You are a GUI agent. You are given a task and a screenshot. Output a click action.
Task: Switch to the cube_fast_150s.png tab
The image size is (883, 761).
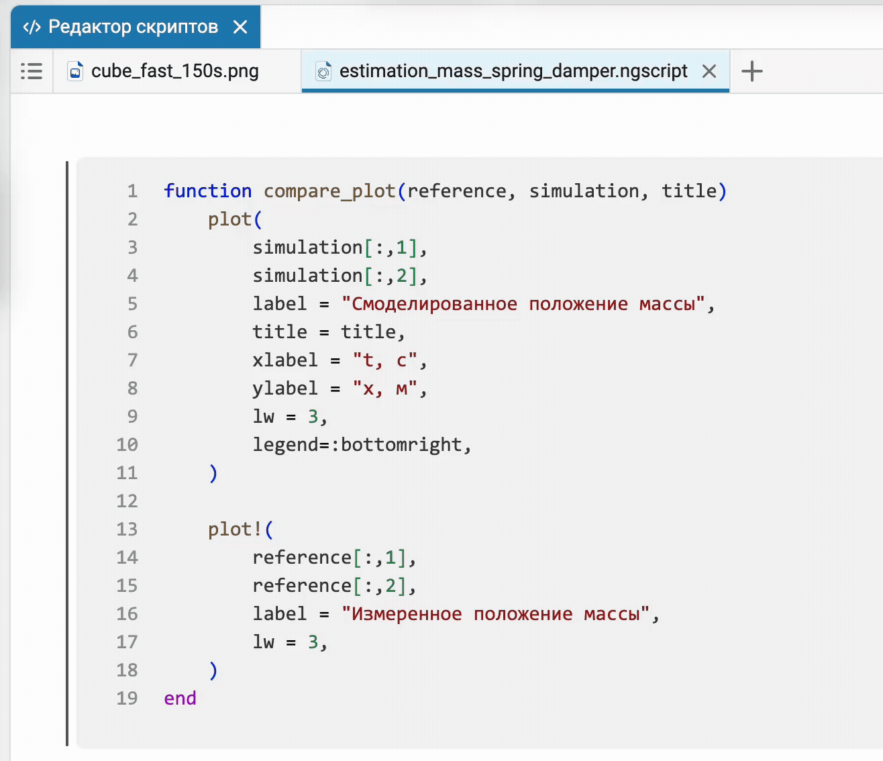coord(177,71)
